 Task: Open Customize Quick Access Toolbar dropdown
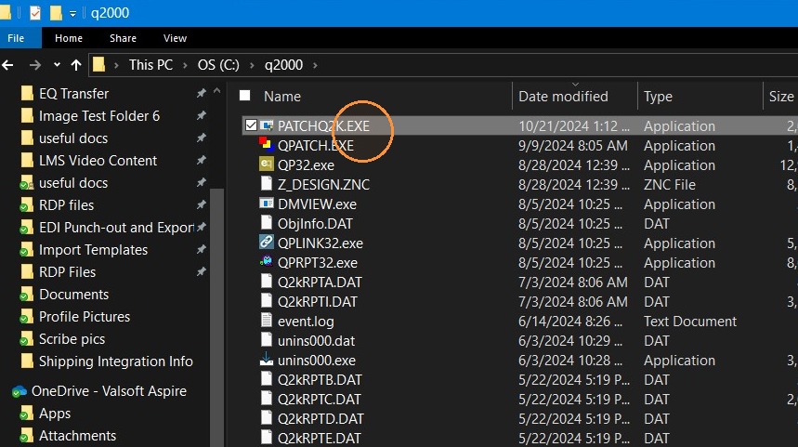pyautogui.click(x=72, y=14)
